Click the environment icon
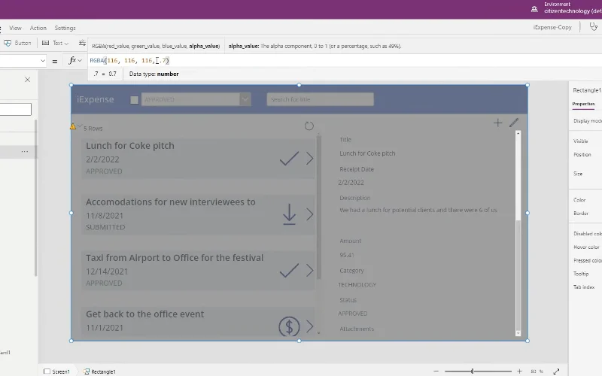 (534, 9)
